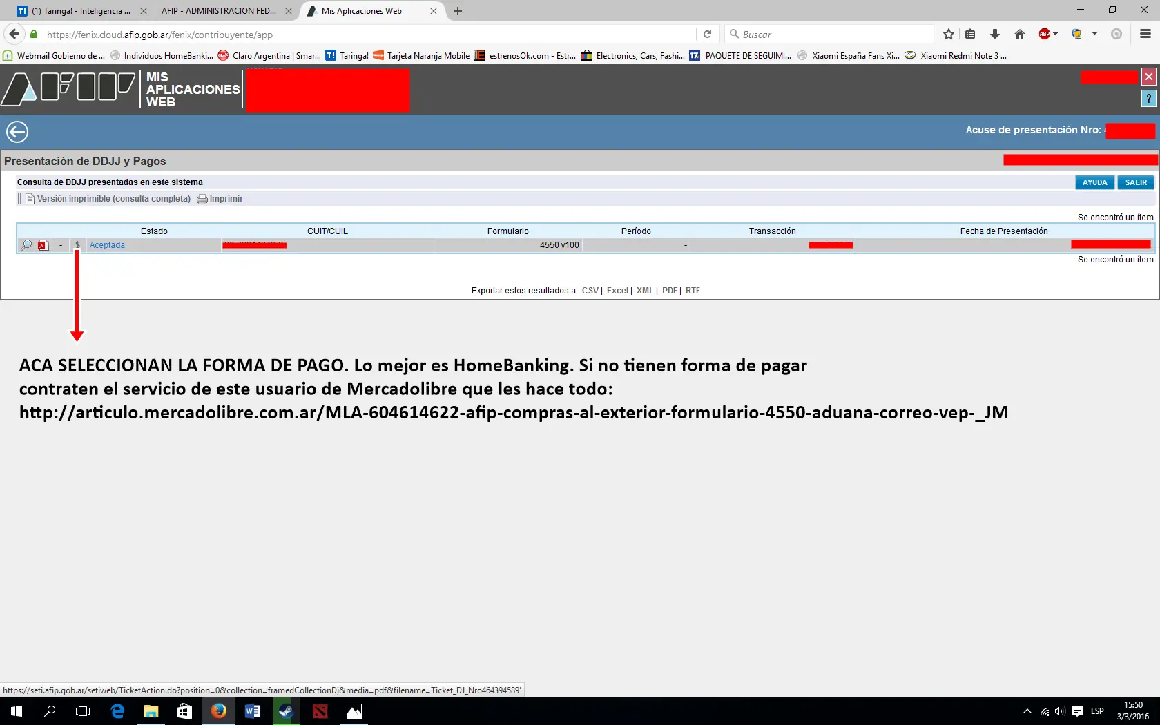The height and width of the screenshot is (725, 1160).
Task: Open the Individuos HomeBanki bookmark
Action: click(x=162, y=56)
